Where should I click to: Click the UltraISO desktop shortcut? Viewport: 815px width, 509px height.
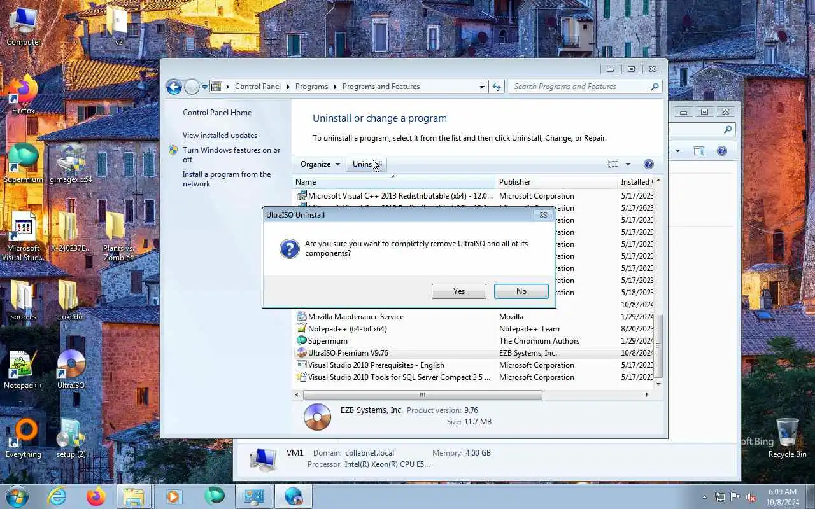(x=71, y=370)
